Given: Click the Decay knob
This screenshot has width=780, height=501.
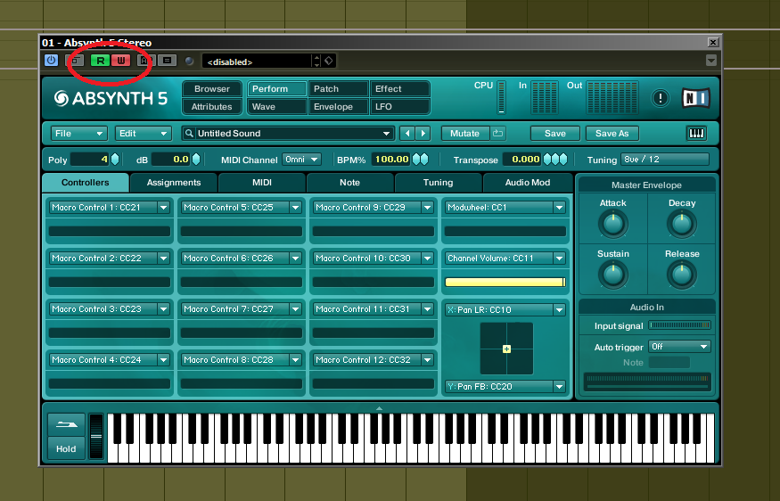Looking at the screenshot, I should pos(682,224).
